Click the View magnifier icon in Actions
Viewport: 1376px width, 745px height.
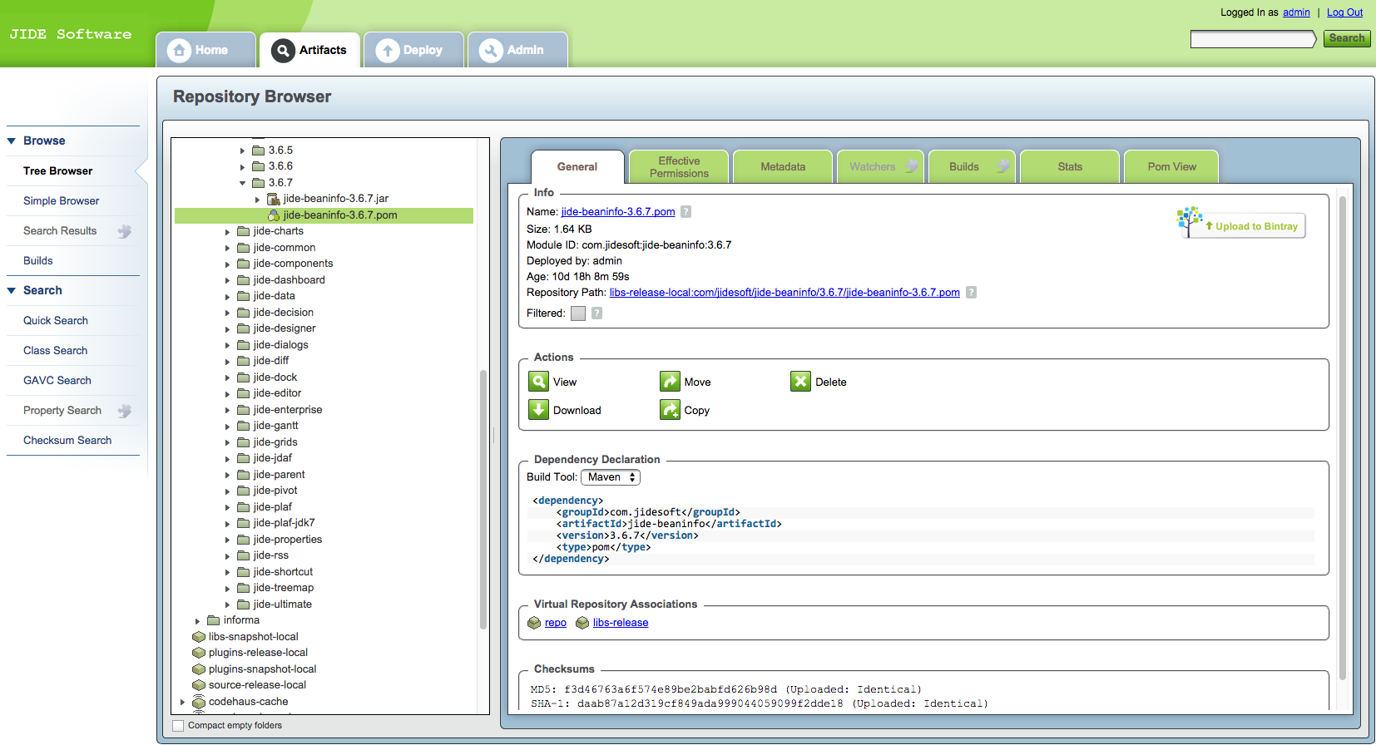(x=538, y=382)
